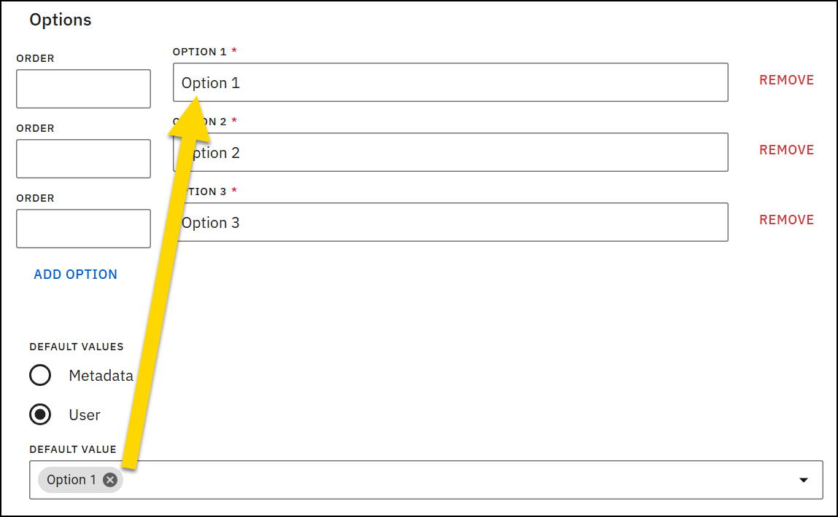The height and width of the screenshot is (517, 838).
Task: Remove Option 3 using its REMOVE link
Action: pyautogui.click(x=786, y=219)
